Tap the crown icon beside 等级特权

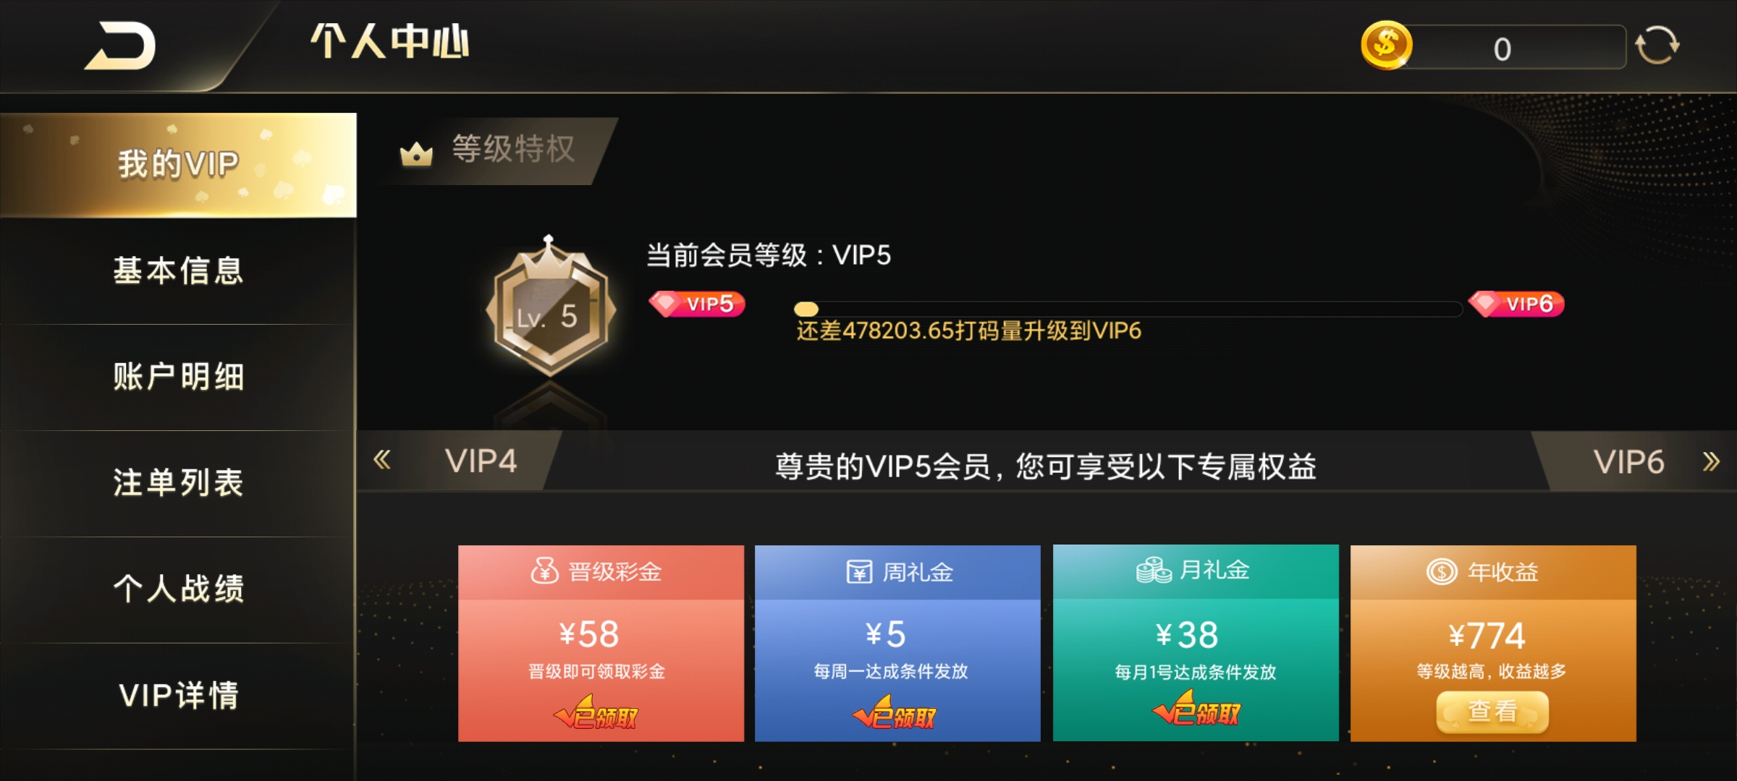click(x=416, y=153)
